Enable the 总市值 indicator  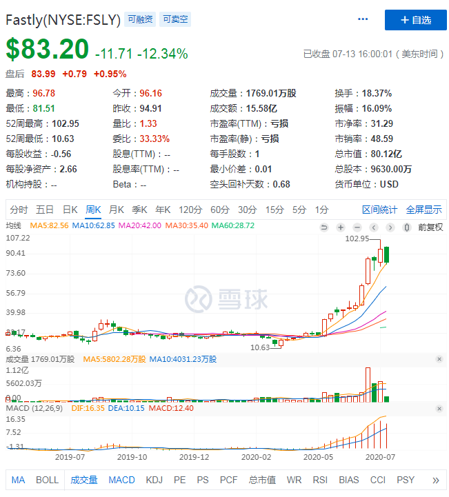(262, 480)
